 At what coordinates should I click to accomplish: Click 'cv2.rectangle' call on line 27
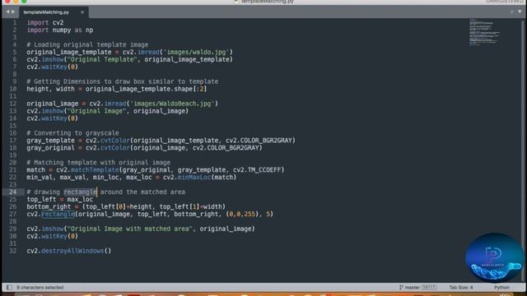click(50, 214)
